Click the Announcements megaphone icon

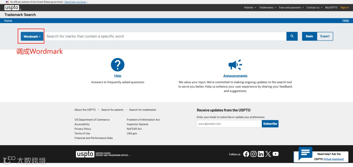(x=235, y=65)
